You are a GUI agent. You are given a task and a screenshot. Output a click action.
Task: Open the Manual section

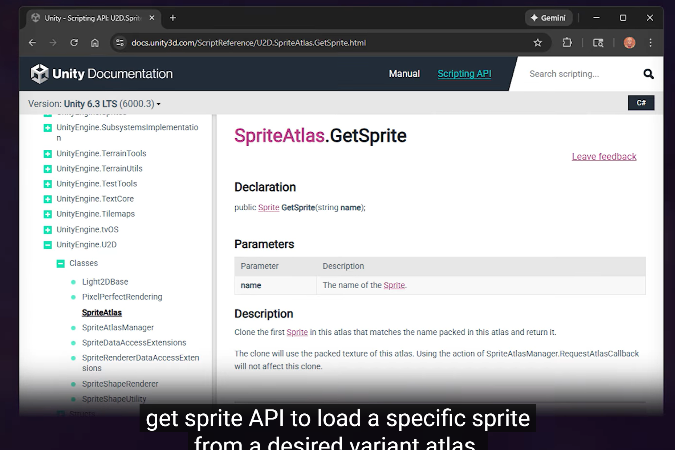point(404,74)
